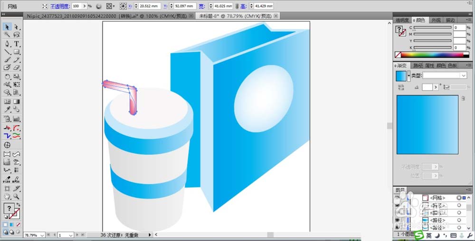Screen dimensions: 475x241
Task: Click the 高 link in control bar
Action: pos(243,6)
